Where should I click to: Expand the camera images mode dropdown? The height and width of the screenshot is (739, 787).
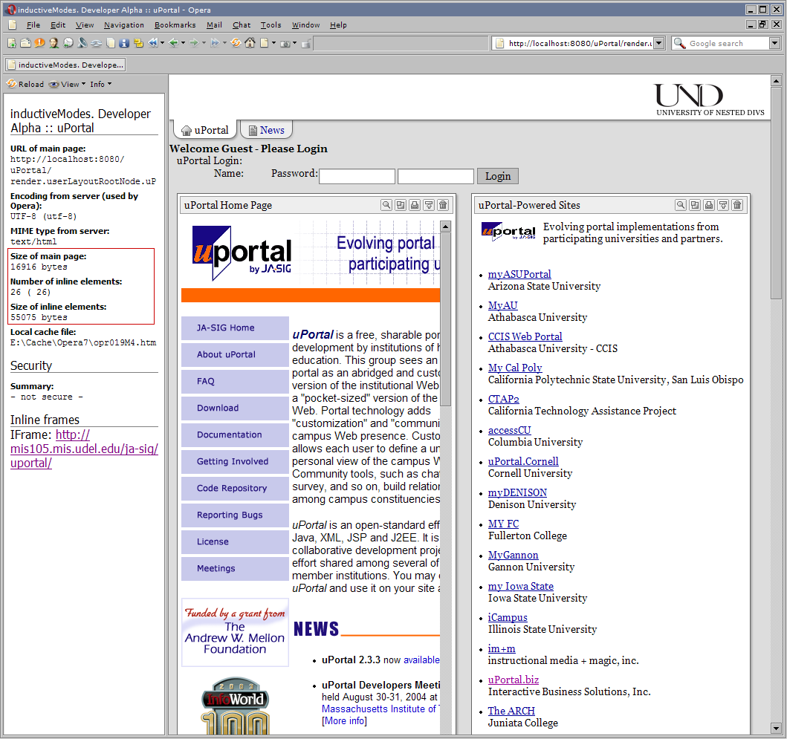(x=294, y=43)
